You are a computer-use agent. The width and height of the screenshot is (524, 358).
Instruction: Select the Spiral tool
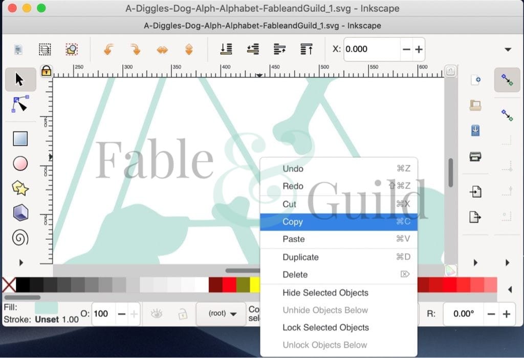pos(20,238)
